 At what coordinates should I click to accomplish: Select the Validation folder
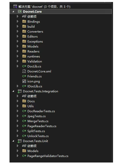pyautogui.click(x=35, y=61)
